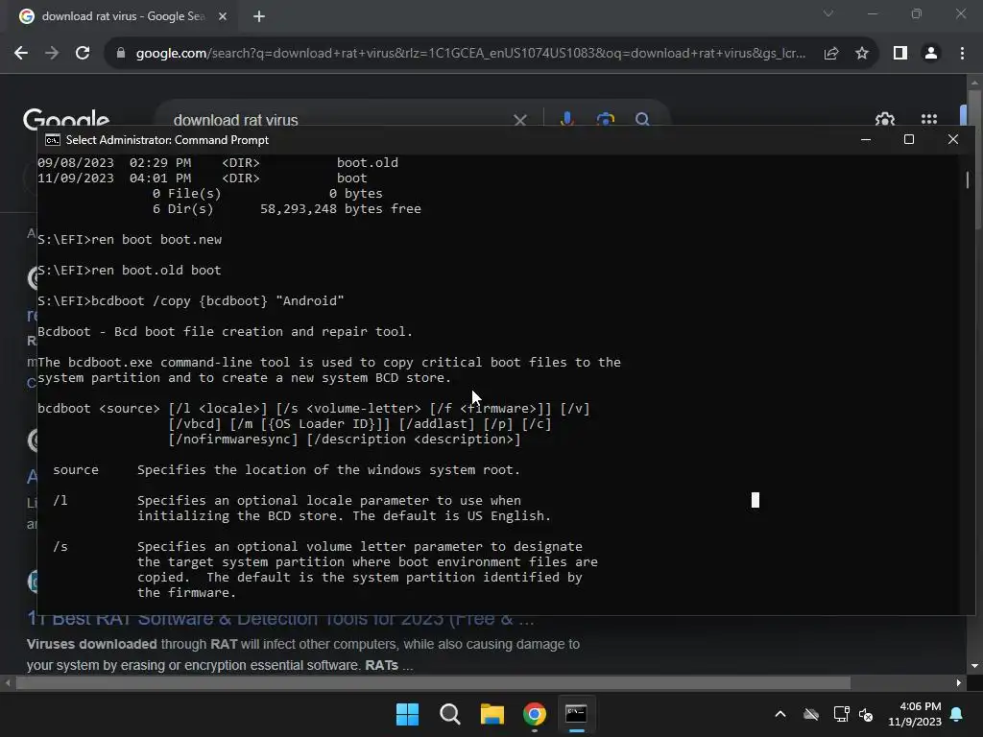The height and width of the screenshot is (737, 983).
Task: Click 'Bcdboot - Bcd boot file creation' text
Action: [x=225, y=331]
